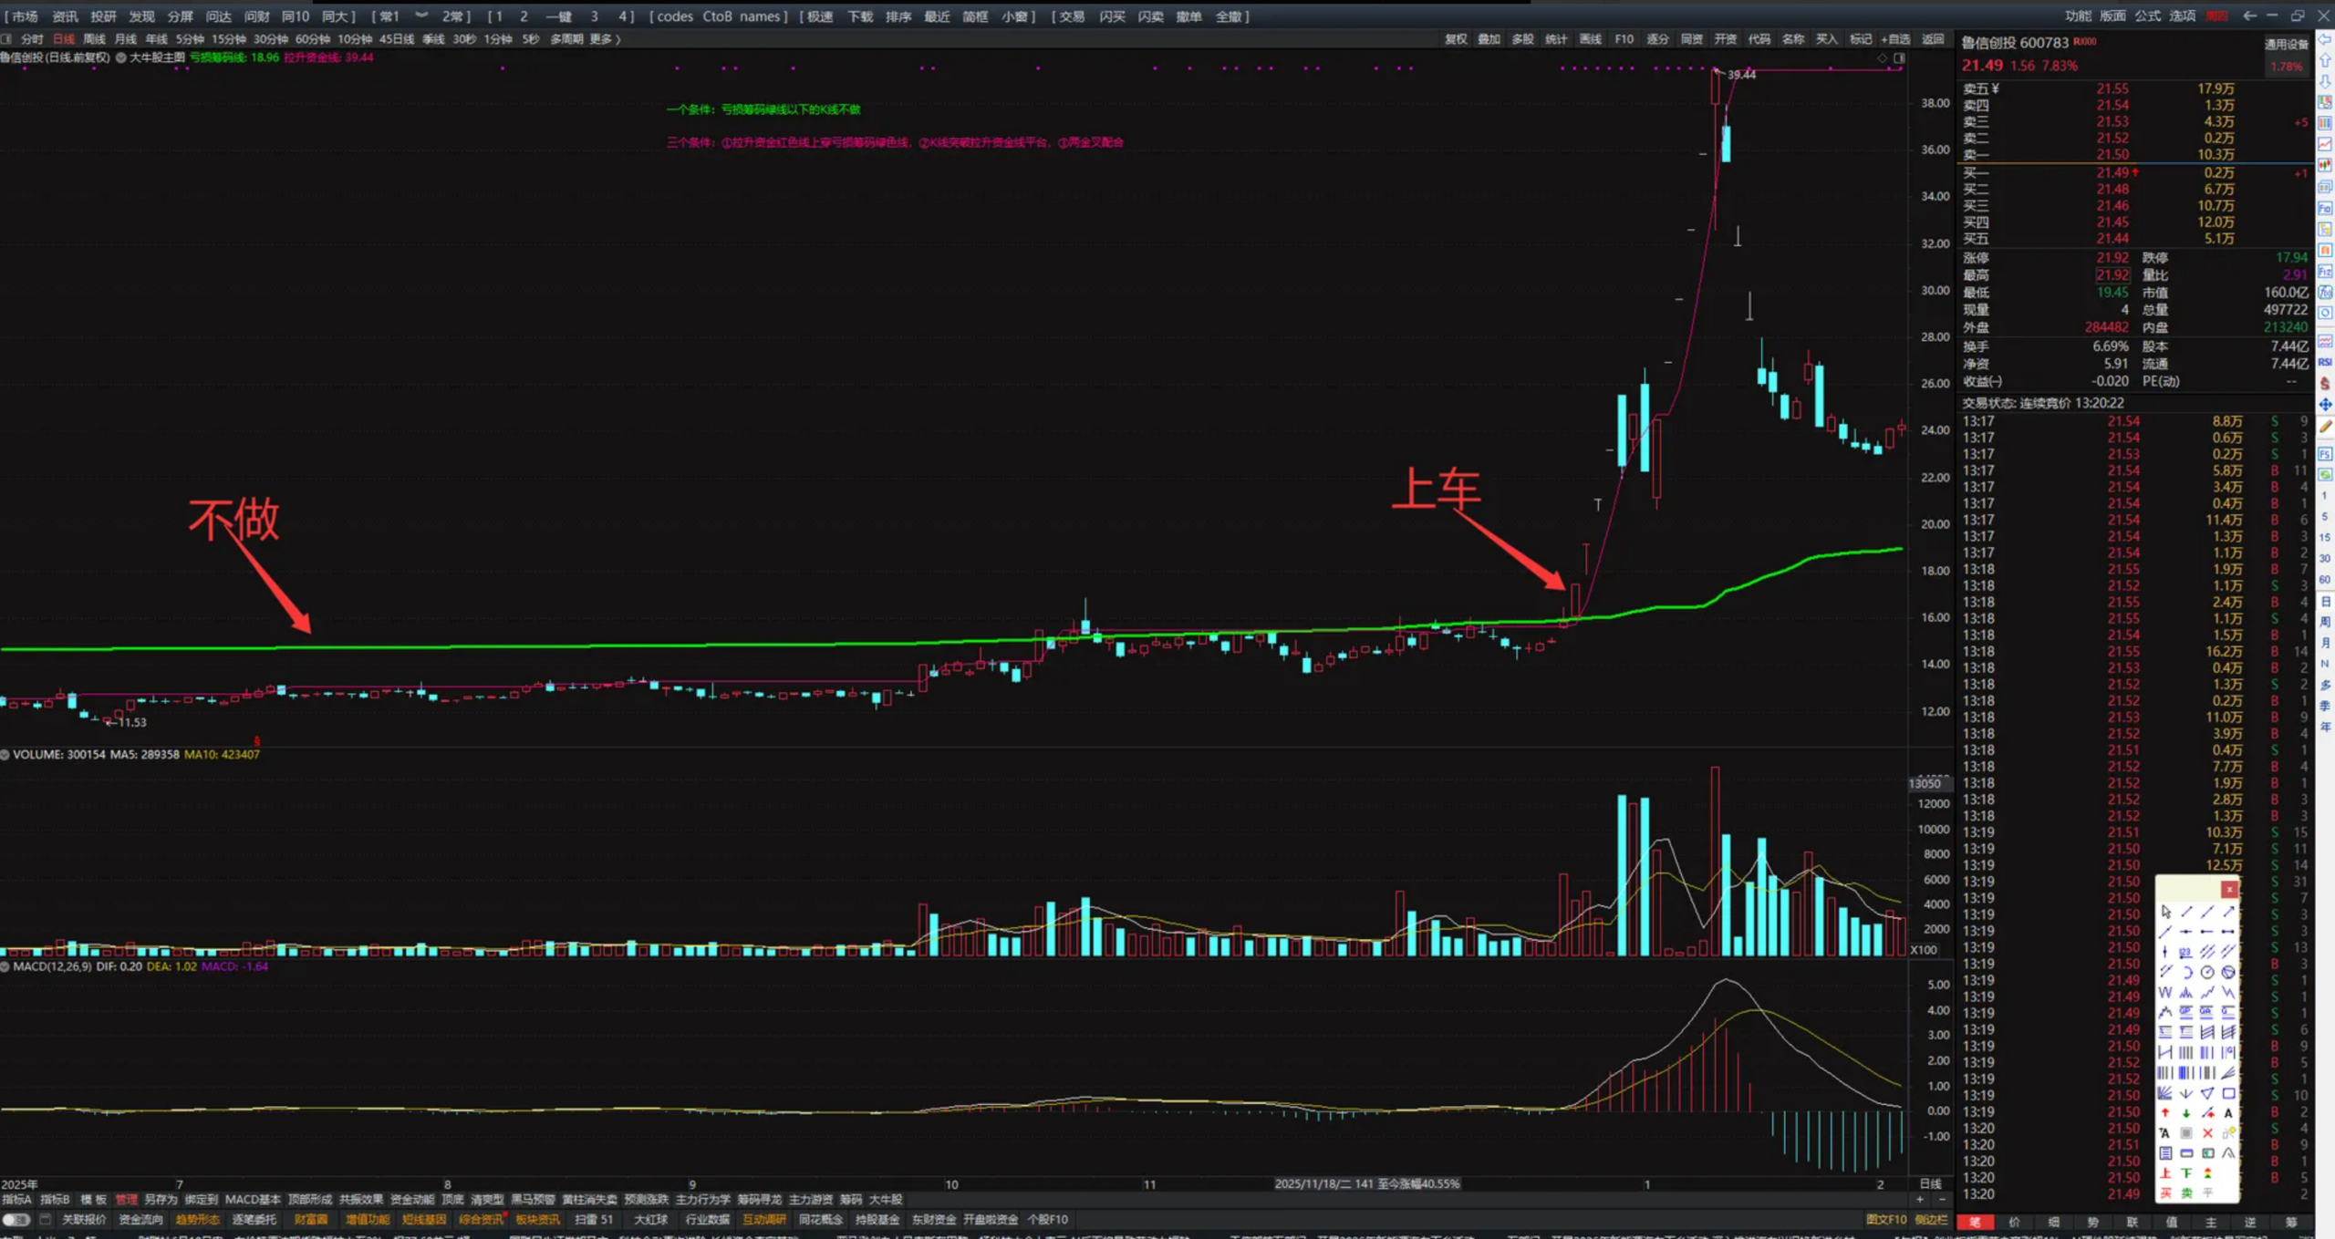Click the 买入 buy button
This screenshot has width=2335, height=1239.
click(1827, 39)
